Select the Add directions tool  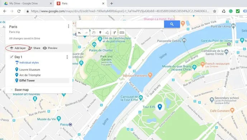(x=114, y=32)
